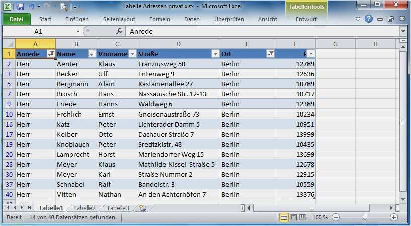Open the Datei file menu
The width and height of the screenshot is (411, 226).
pos(17,19)
